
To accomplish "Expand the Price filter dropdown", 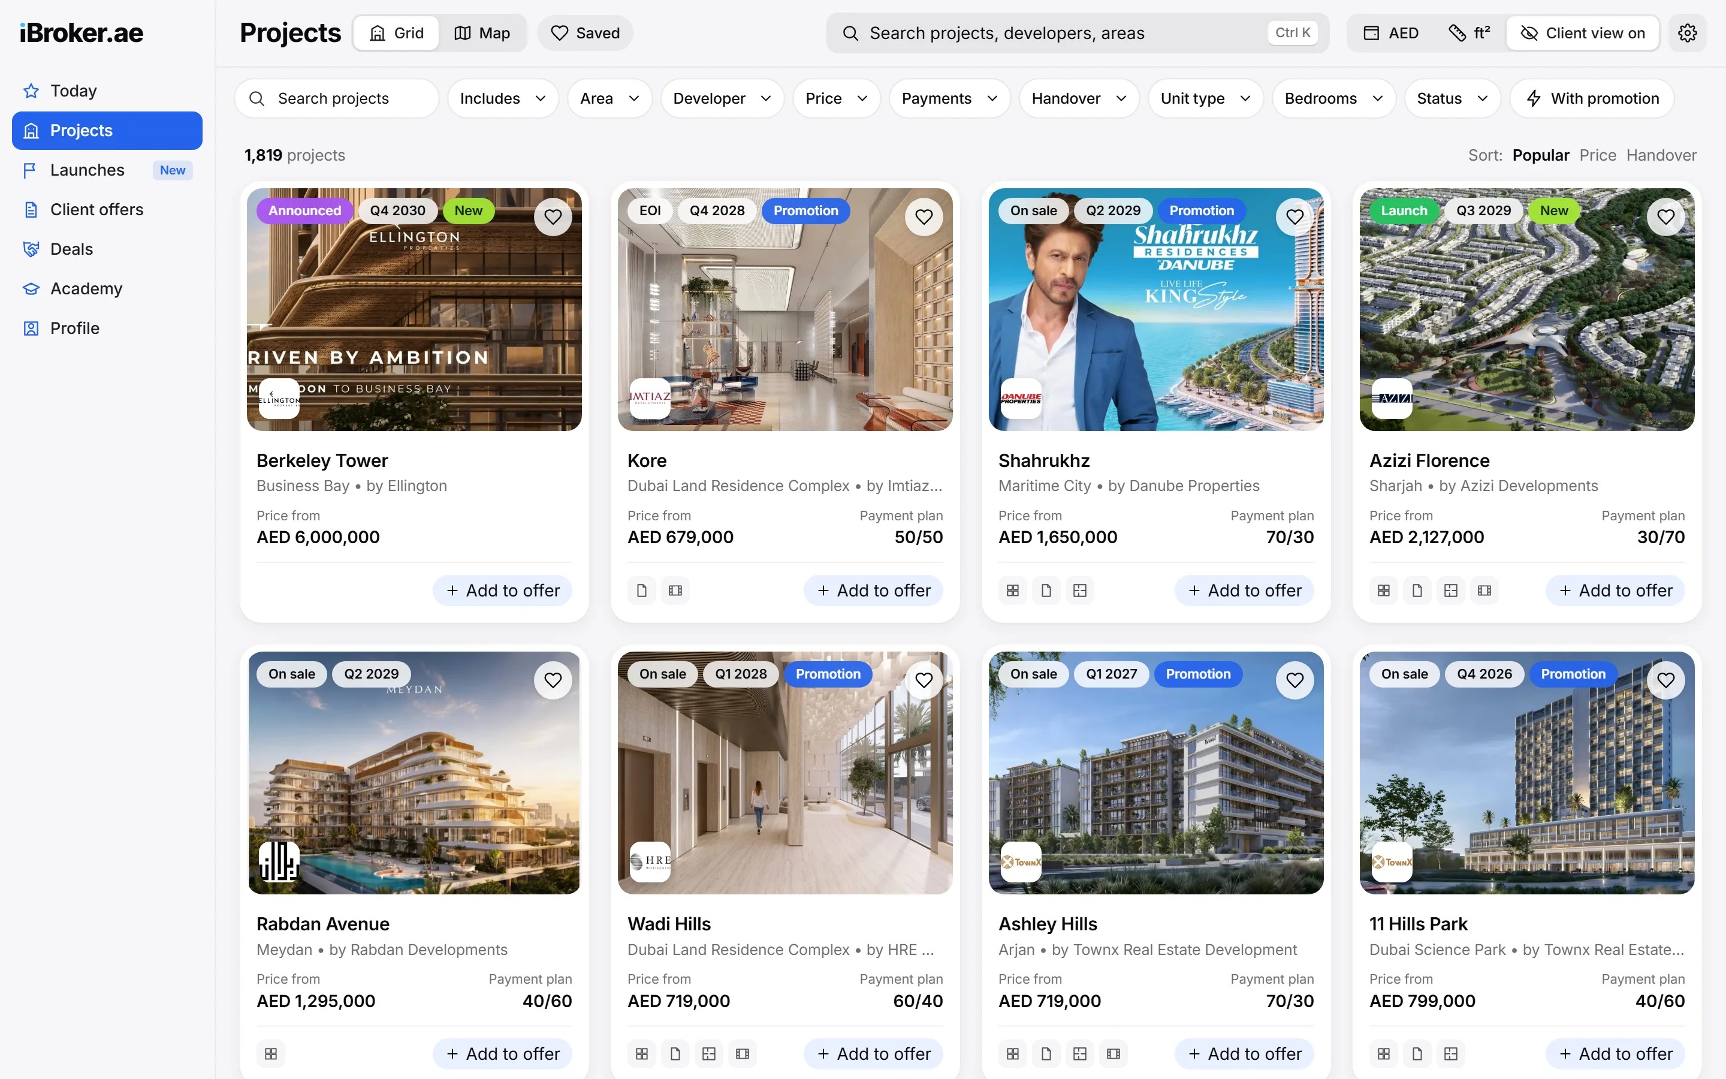I will [837, 98].
